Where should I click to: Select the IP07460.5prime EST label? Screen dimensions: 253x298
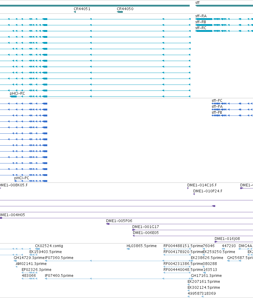pyautogui.click(x=59, y=276)
